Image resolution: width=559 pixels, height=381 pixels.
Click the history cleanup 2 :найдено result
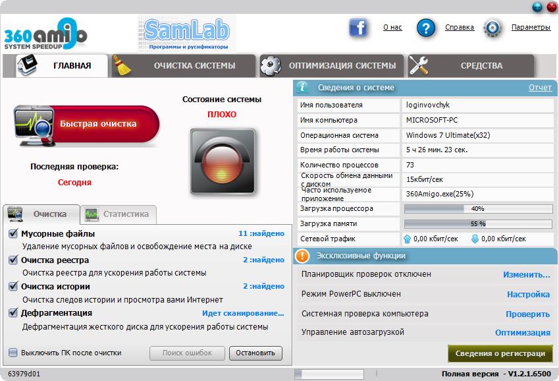tap(264, 286)
